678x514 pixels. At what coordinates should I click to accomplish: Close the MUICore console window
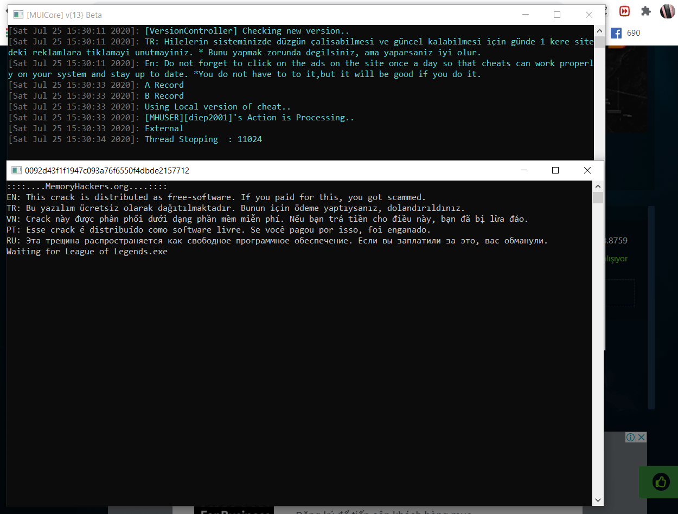point(589,15)
